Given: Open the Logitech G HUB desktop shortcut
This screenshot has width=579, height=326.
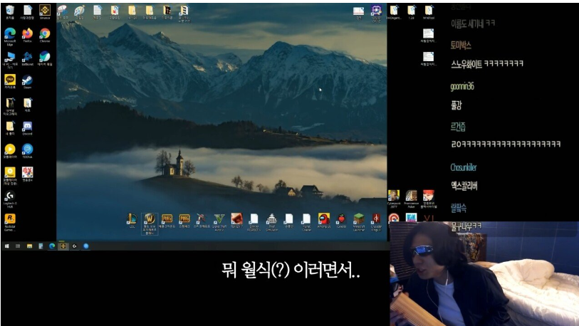Looking at the screenshot, I should coord(10,199).
